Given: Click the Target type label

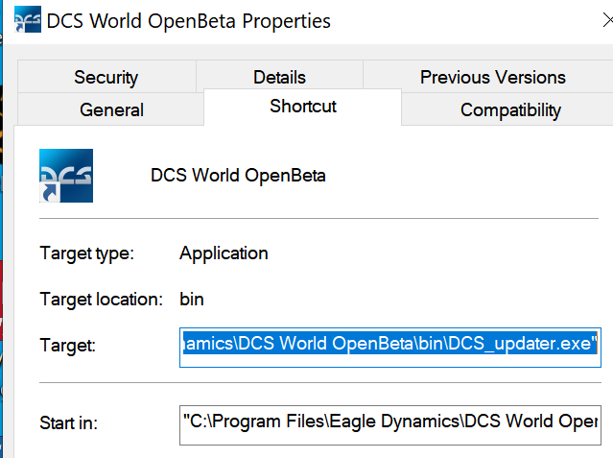Looking at the screenshot, I should point(86,253).
